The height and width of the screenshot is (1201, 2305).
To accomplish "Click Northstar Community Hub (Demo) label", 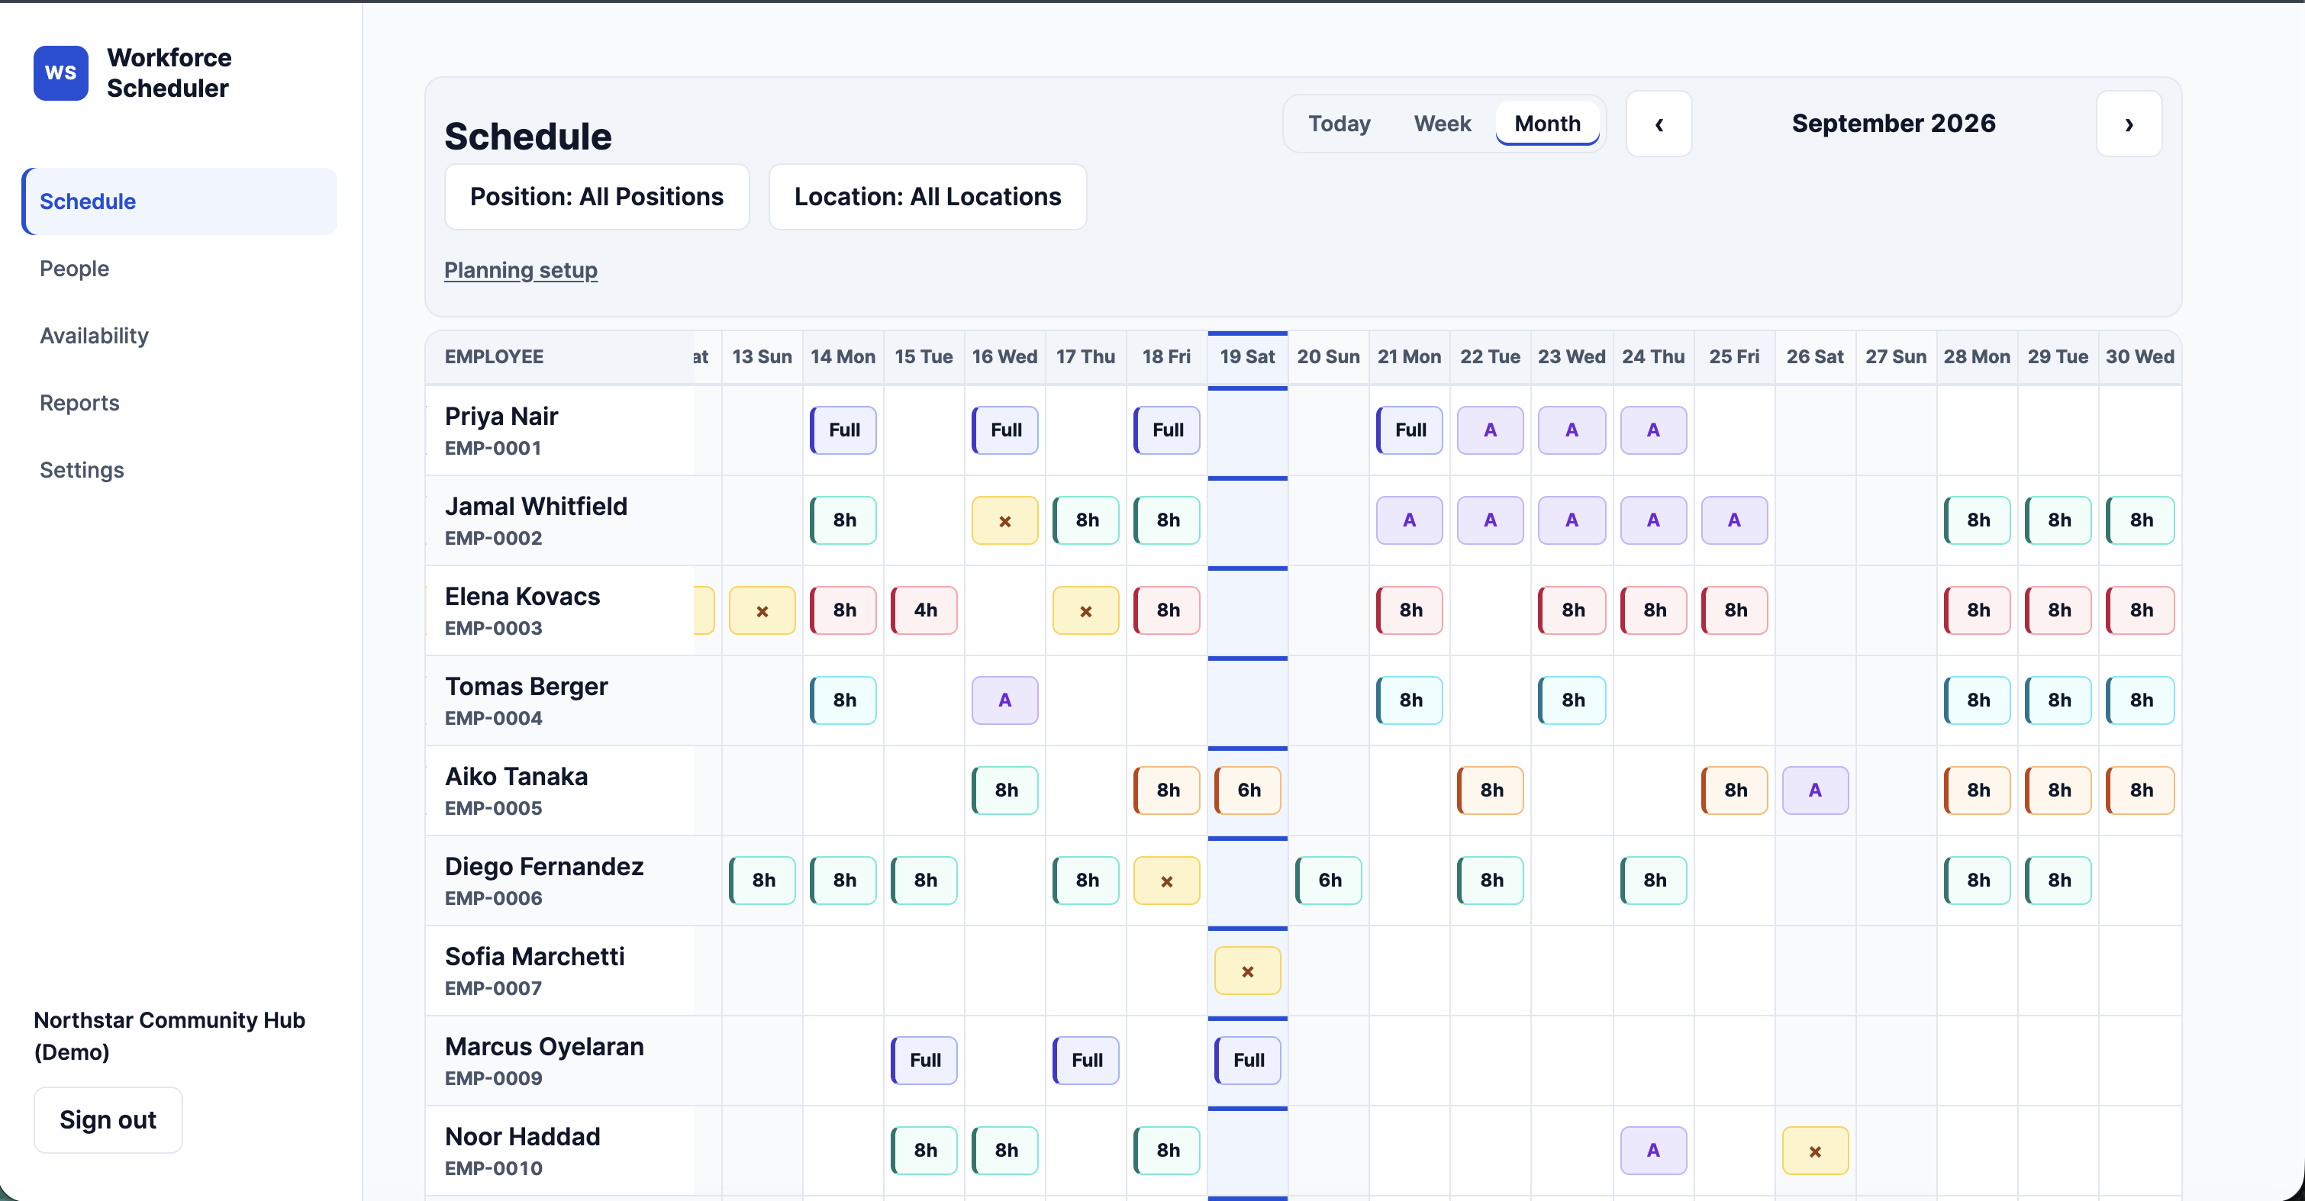I will pos(170,1035).
